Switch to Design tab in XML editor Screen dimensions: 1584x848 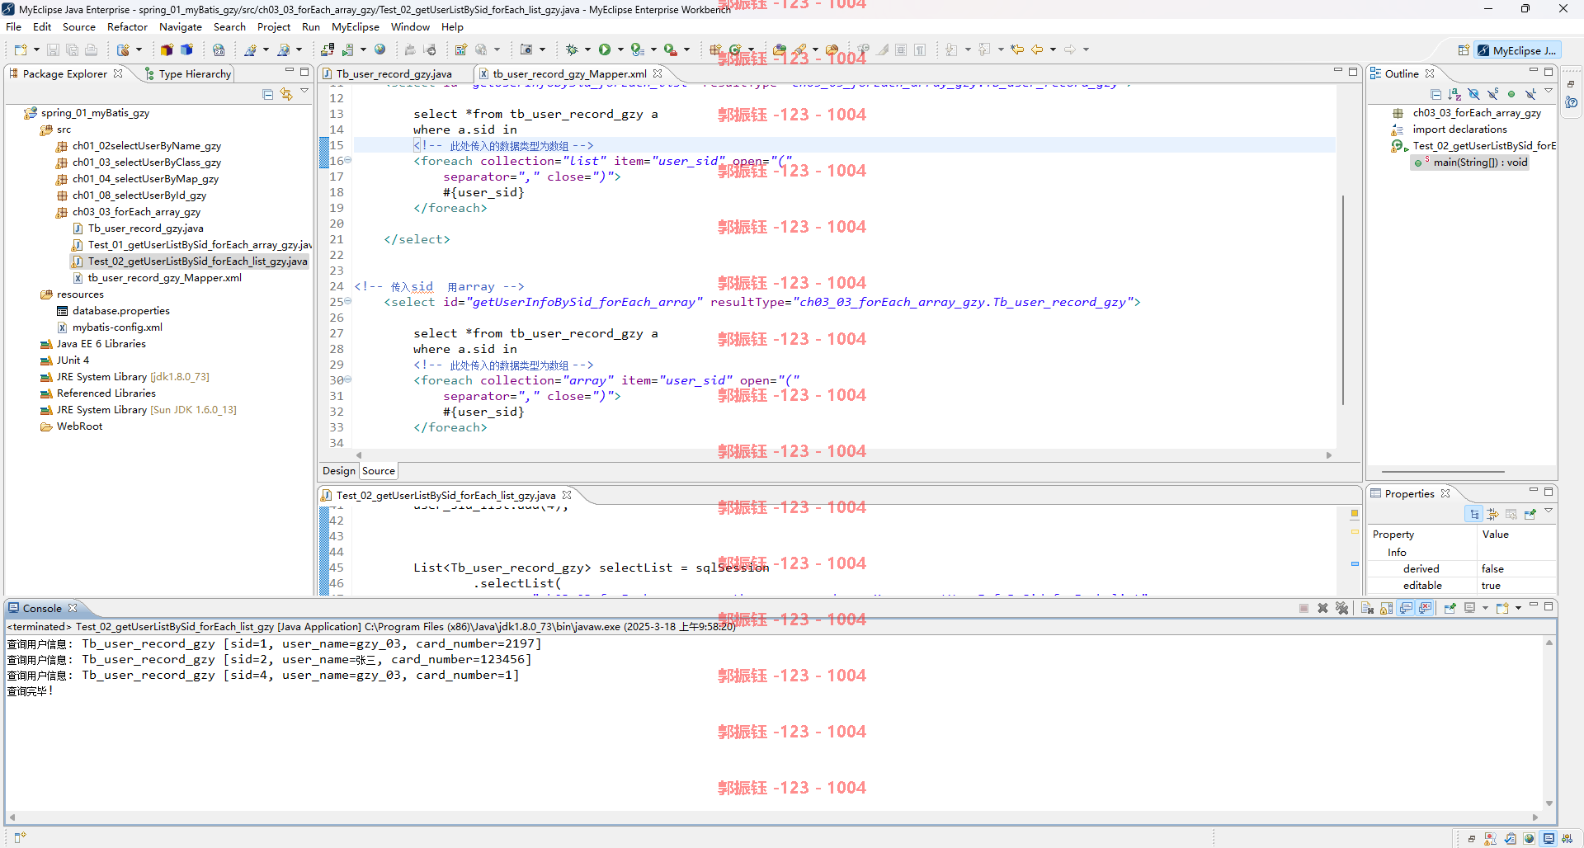tap(338, 471)
